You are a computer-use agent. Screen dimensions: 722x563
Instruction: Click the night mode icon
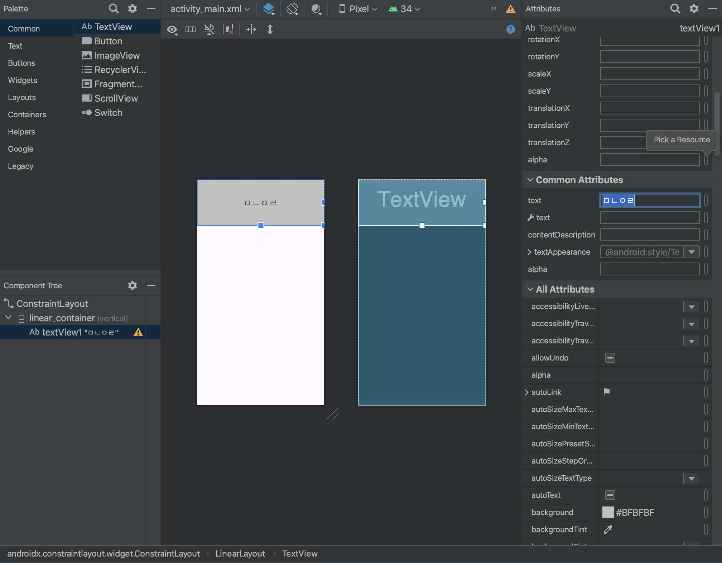[x=316, y=9]
